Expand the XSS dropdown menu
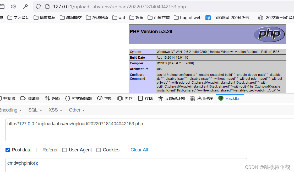Image resolution: width=294 pixels, height=172 pixels. click(x=55, y=110)
